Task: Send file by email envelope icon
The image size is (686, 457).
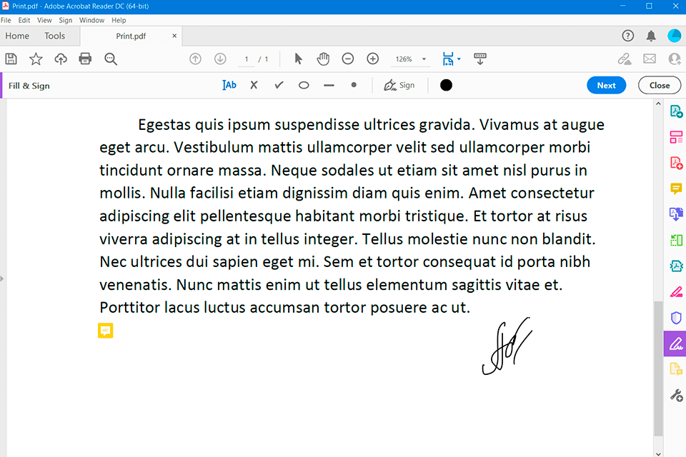Action: (x=650, y=59)
